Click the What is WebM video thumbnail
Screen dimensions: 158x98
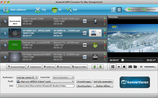(x=15, y=21)
